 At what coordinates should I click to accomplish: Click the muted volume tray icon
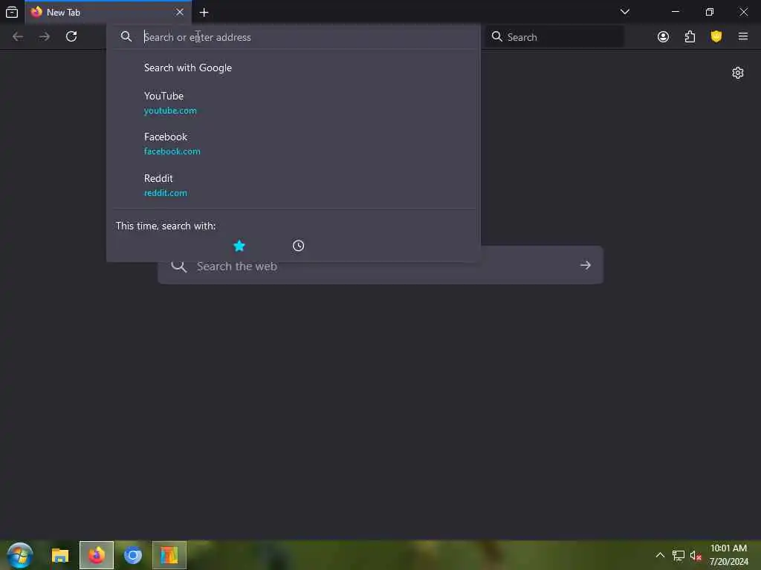(x=696, y=555)
